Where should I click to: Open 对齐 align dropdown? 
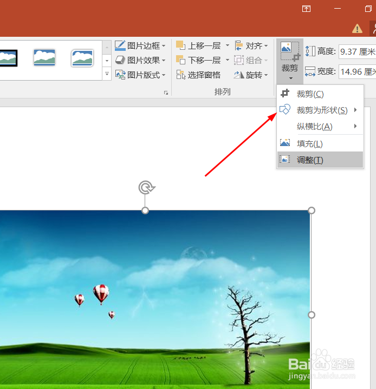[x=251, y=45]
